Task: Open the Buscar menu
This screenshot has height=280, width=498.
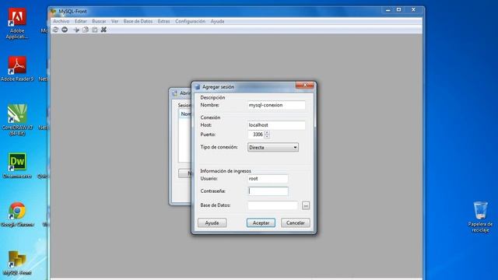Action: (x=99, y=21)
